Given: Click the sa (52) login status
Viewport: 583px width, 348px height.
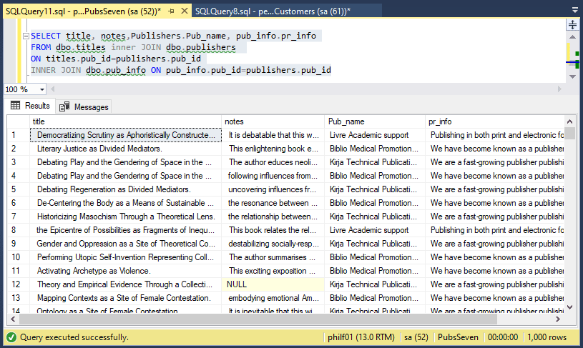Looking at the screenshot, I should coord(416,337).
